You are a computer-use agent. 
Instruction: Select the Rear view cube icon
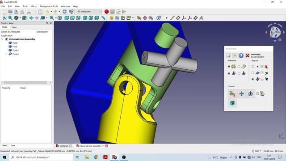[x=85, y=18]
